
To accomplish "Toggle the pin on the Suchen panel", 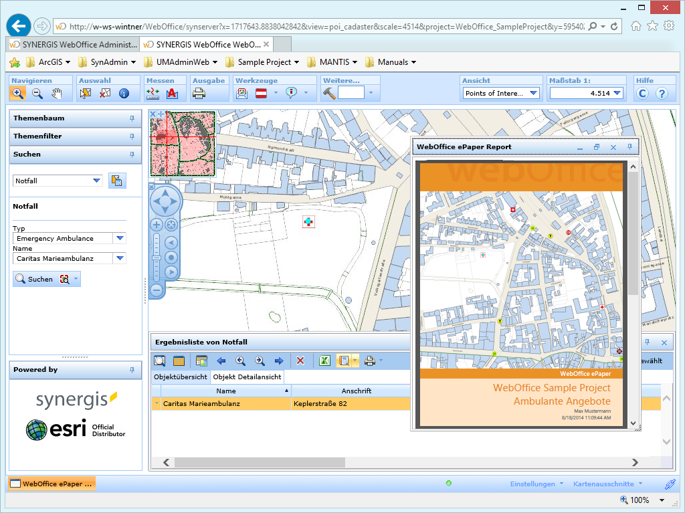I will coord(132,154).
